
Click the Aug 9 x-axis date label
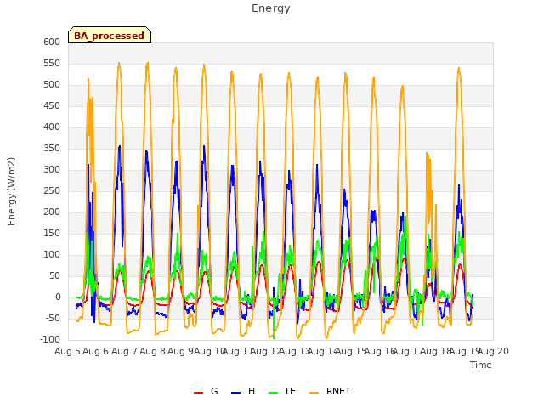(181, 352)
